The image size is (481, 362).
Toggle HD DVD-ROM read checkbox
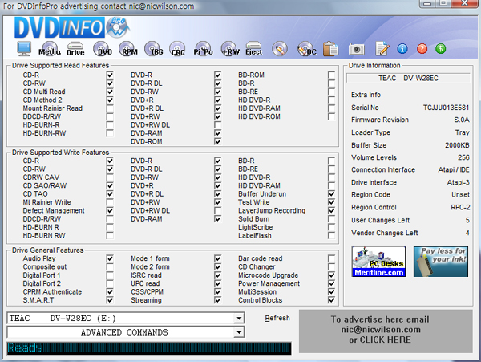[331, 116]
